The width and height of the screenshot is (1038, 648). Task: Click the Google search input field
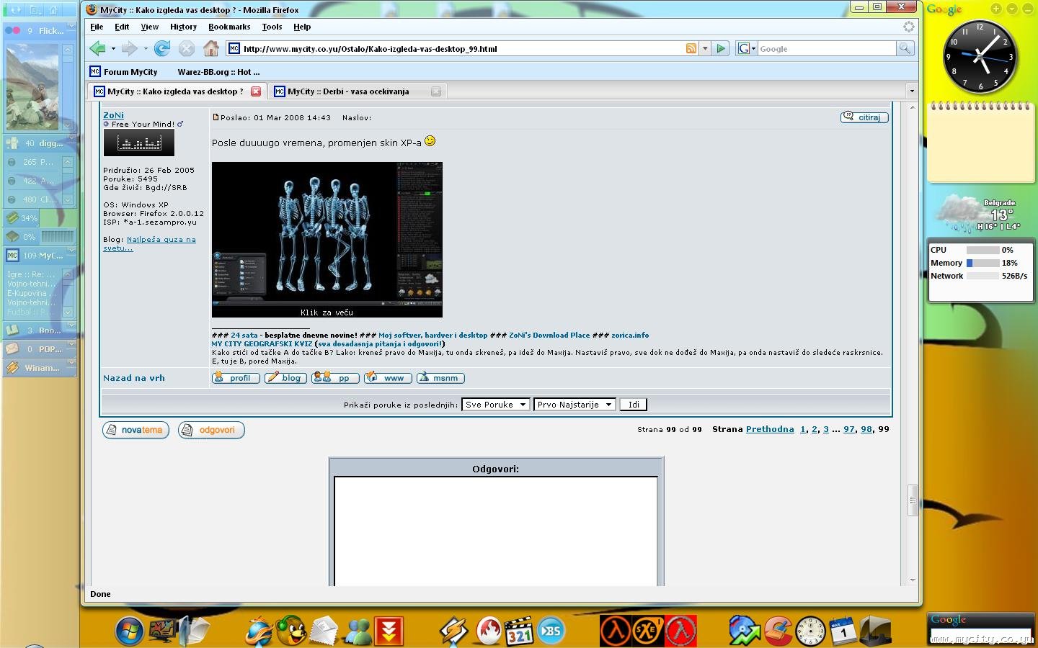(x=826, y=48)
